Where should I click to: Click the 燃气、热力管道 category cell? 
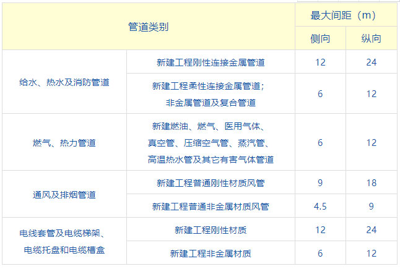click(x=65, y=143)
